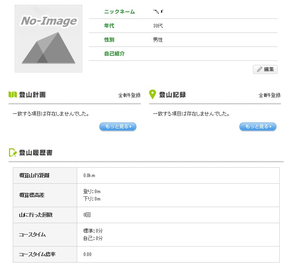
Task: Click the note-and-pen icon beside 登山履歴書
Action: 13,152
